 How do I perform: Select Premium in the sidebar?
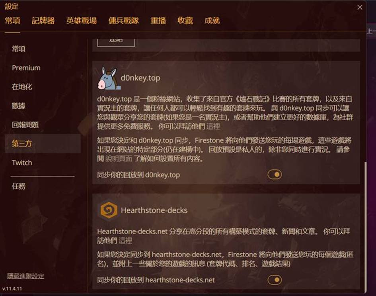(26, 68)
